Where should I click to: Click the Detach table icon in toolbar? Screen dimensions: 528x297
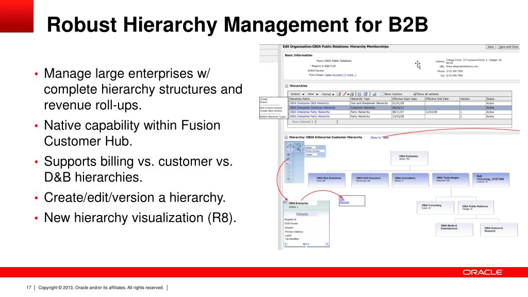click(366, 94)
